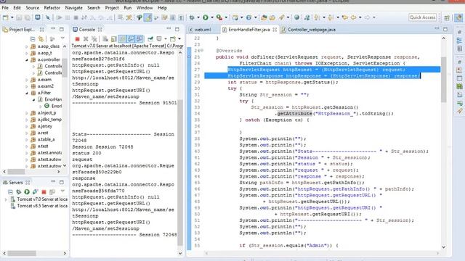Collapse the a.controller package

27,59
